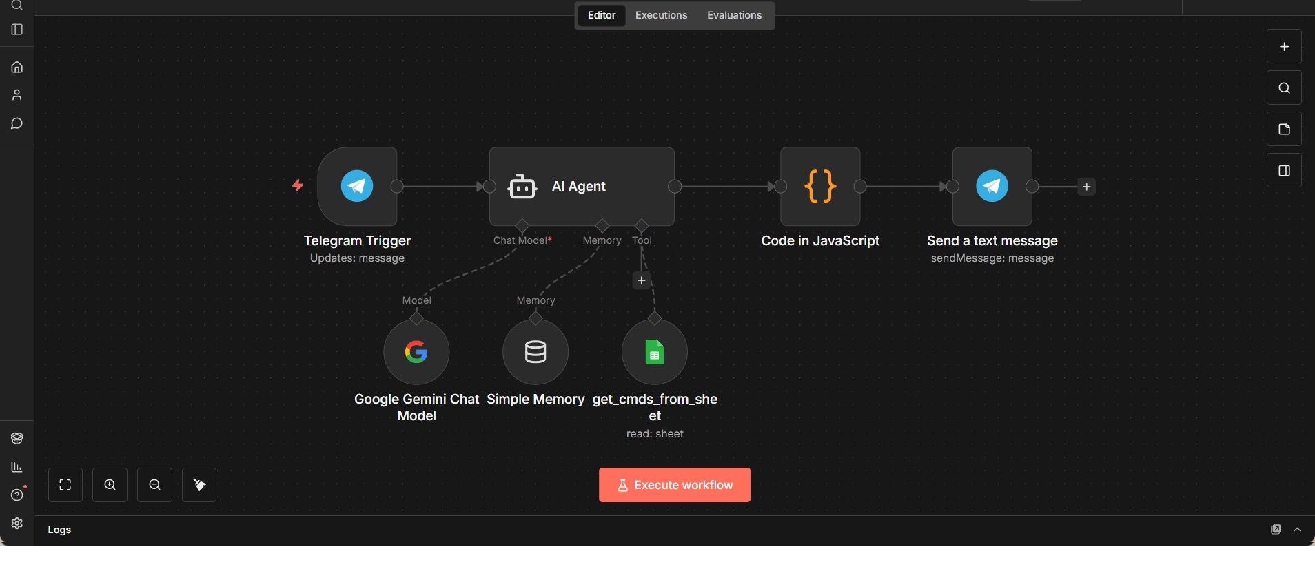Image resolution: width=1315 pixels, height=580 pixels.
Task: Zoom in on the canvas
Action: (x=110, y=485)
